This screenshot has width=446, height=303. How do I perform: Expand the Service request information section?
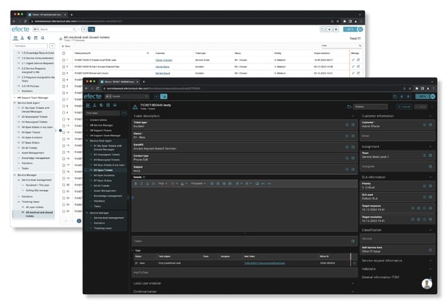point(430,261)
